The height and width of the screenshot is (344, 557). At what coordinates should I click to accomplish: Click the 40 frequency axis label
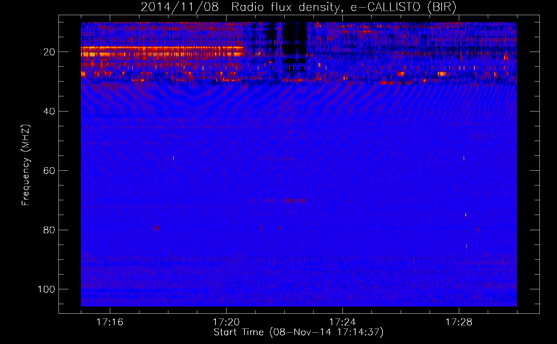click(x=50, y=111)
